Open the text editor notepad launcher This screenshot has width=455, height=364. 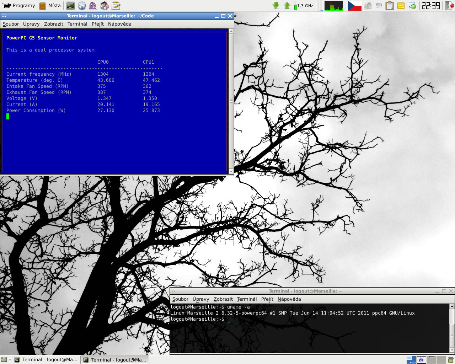point(116,6)
